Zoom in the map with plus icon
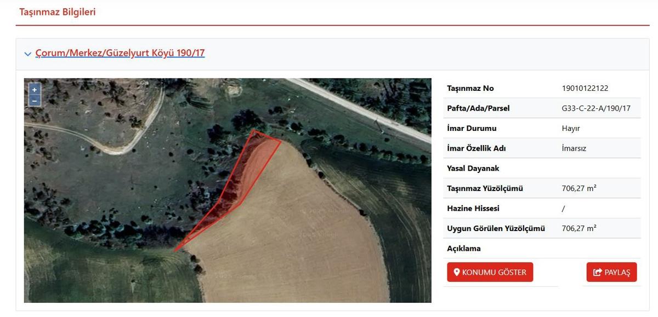658x317 pixels. coord(35,90)
